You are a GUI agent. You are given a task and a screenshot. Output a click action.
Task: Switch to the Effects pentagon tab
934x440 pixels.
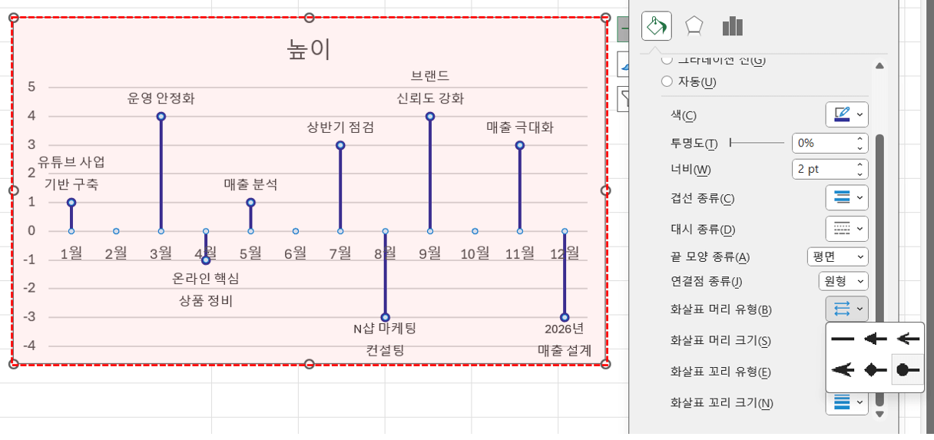click(x=694, y=26)
